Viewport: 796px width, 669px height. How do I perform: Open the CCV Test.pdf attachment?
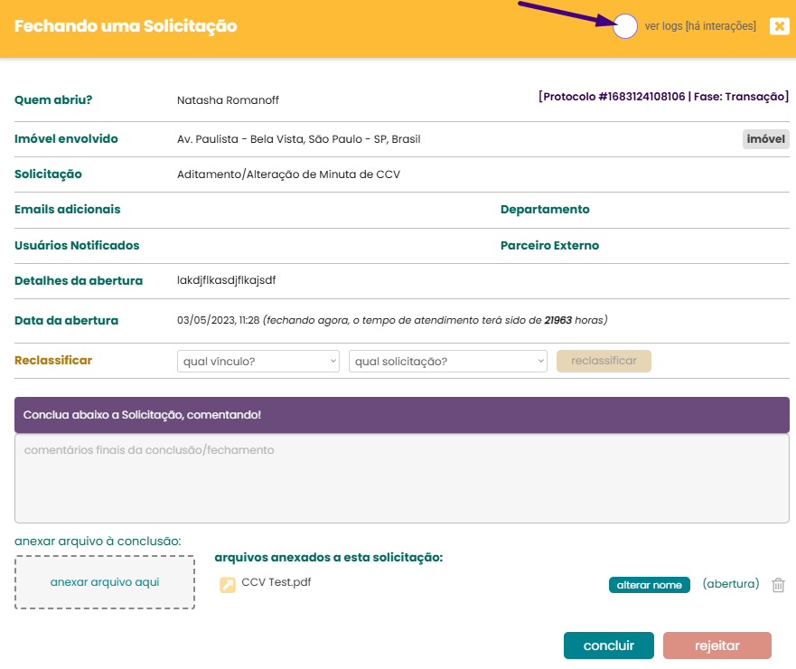(276, 582)
